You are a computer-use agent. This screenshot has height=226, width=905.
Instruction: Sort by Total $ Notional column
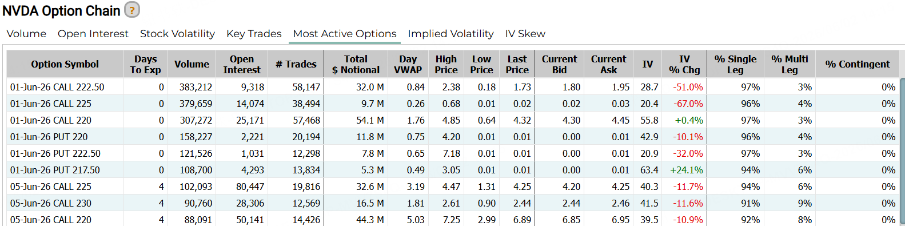pos(356,64)
